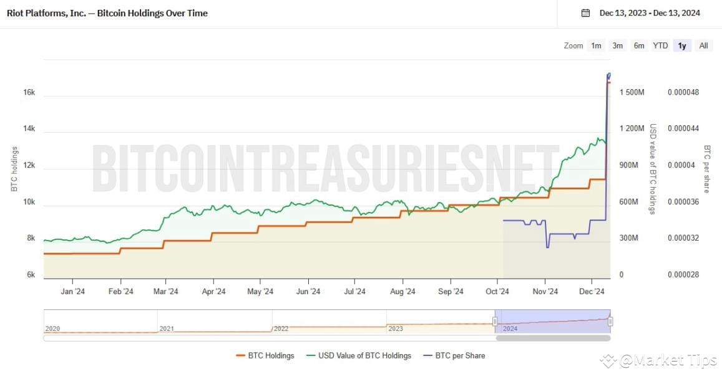The image size is (722, 374).
Task: Switch zoom to 6m
Action: point(639,46)
